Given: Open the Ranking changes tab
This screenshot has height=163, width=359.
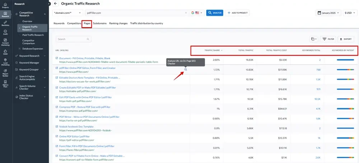Looking at the screenshot, I should (x=118, y=23).
